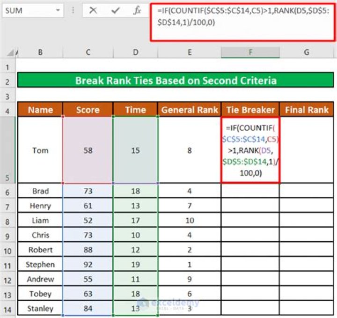Click Brad's empty Tie Breaker cell
The image size is (337, 318).
point(250,191)
